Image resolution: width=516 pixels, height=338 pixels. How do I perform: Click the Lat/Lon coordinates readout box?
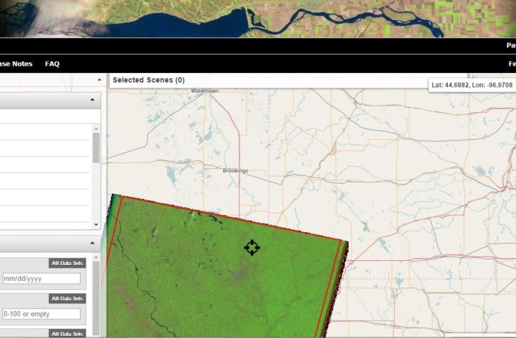pos(471,84)
